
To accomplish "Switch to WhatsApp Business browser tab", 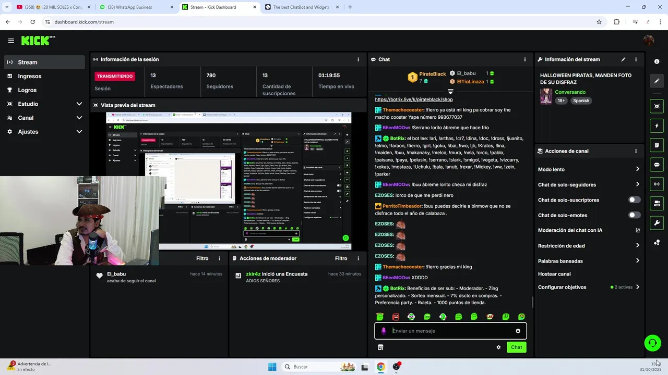I will click(x=136, y=7).
